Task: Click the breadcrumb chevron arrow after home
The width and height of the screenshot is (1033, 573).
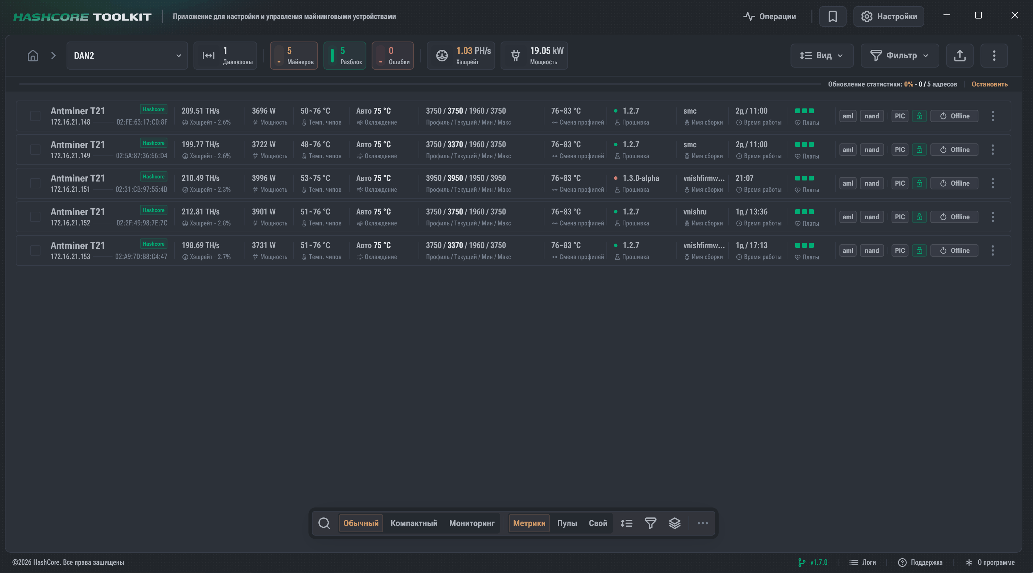Action: [x=53, y=56]
